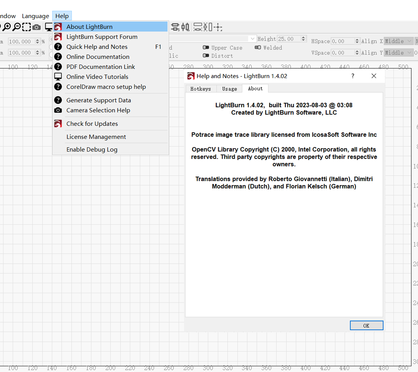The width and height of the screenshot is (418, 372).
Task: Select Generate Support Data
Action: click(110, 100)
